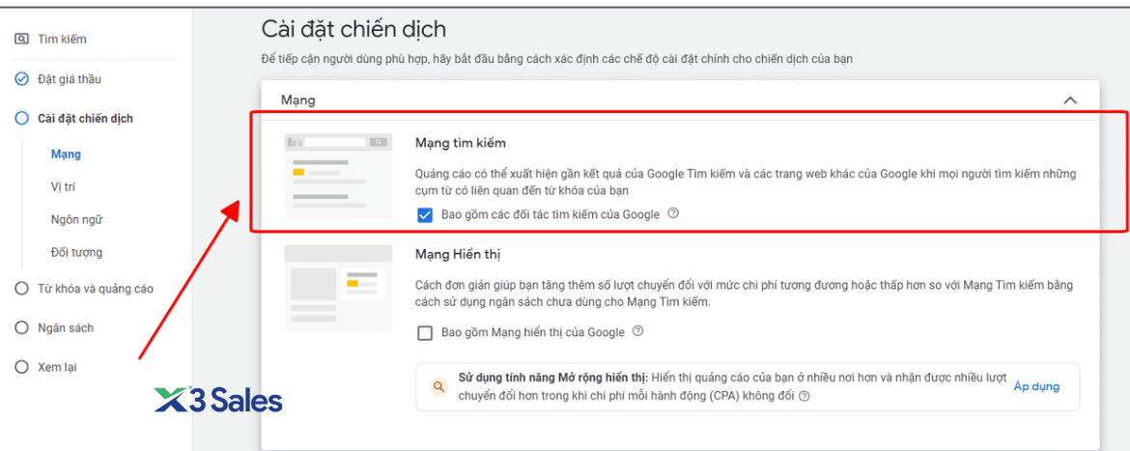Uncheck Bao gồm các đối tác tìm kiếm của Google
The height and width of the screenshot is (451, 1130).
point(424,214)
